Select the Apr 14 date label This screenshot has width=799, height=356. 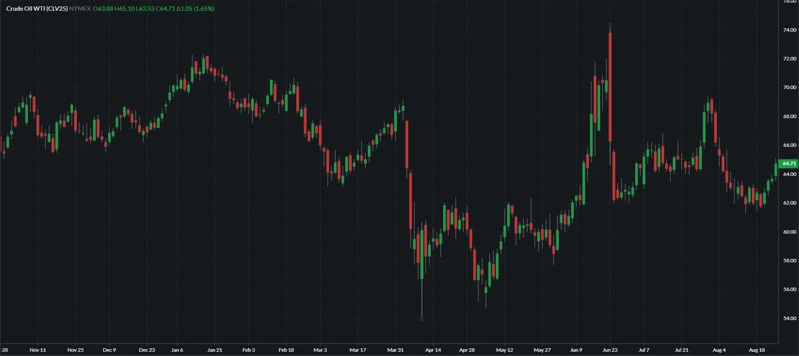[433, 350]
